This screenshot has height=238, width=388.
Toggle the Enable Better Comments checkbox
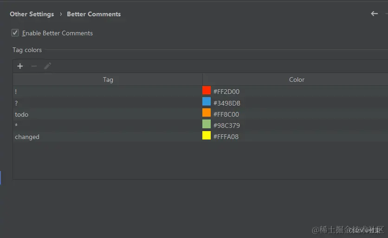[15, 33]
